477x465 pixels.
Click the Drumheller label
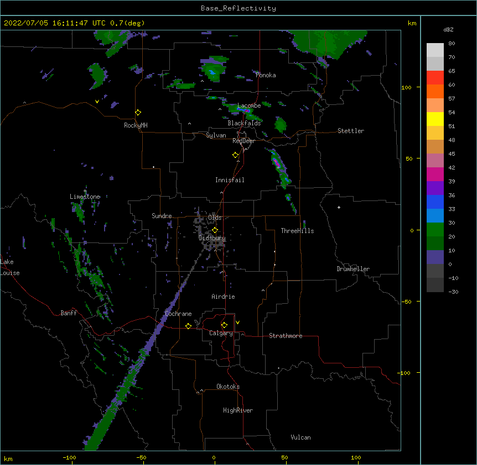pos(353,269)
